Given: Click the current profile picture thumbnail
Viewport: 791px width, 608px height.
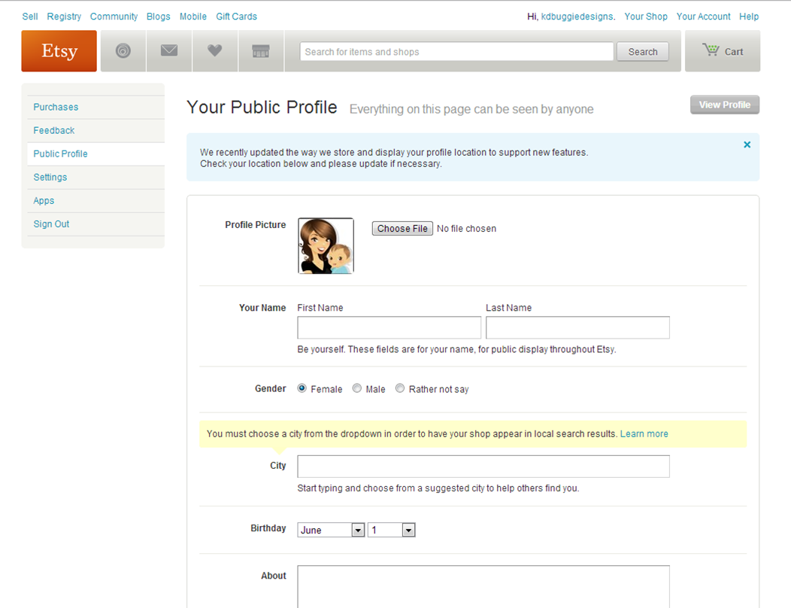Looking at the screenshot, I should coord(326,246).
